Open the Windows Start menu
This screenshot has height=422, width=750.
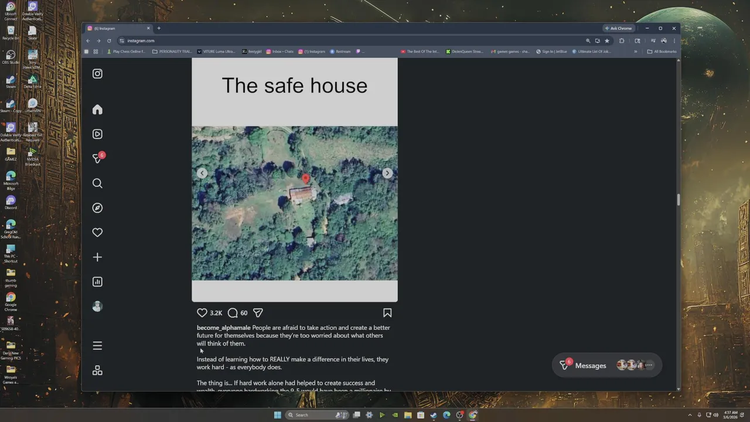pyautogui.click(x=277, y=415)
